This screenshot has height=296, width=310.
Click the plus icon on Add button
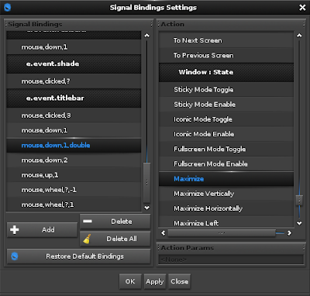pyautogui.click(x=15, y=229)
